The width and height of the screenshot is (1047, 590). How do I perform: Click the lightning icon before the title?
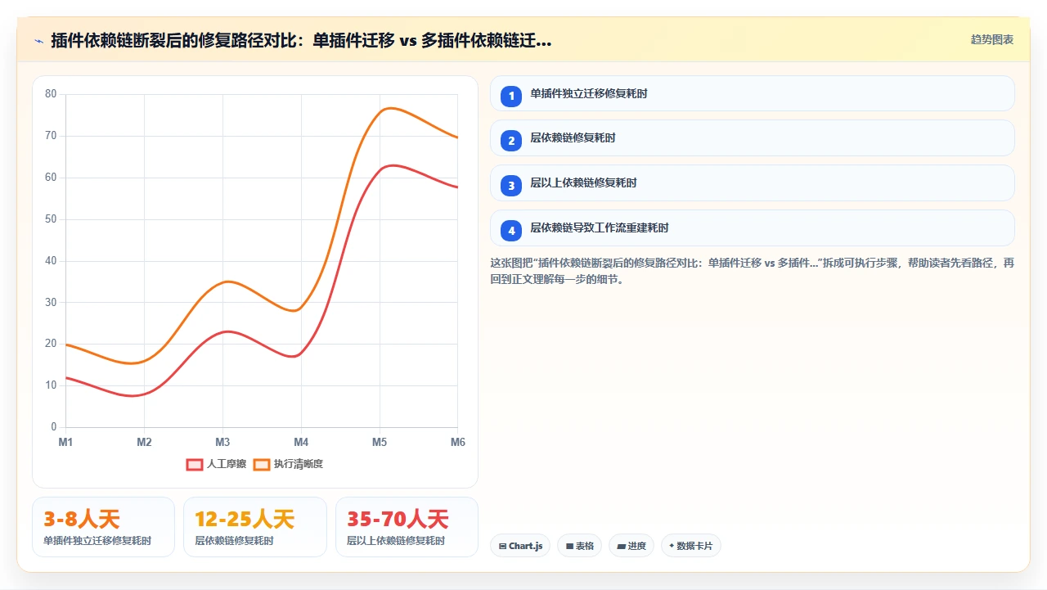tap(38, 40)
